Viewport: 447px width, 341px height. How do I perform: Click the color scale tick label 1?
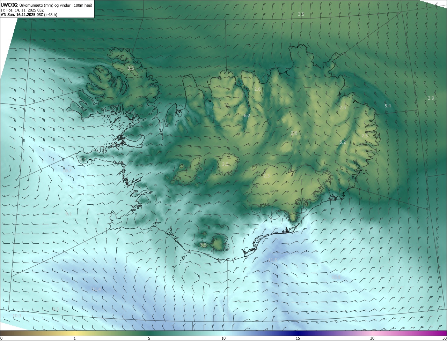[x=75, y=338]
